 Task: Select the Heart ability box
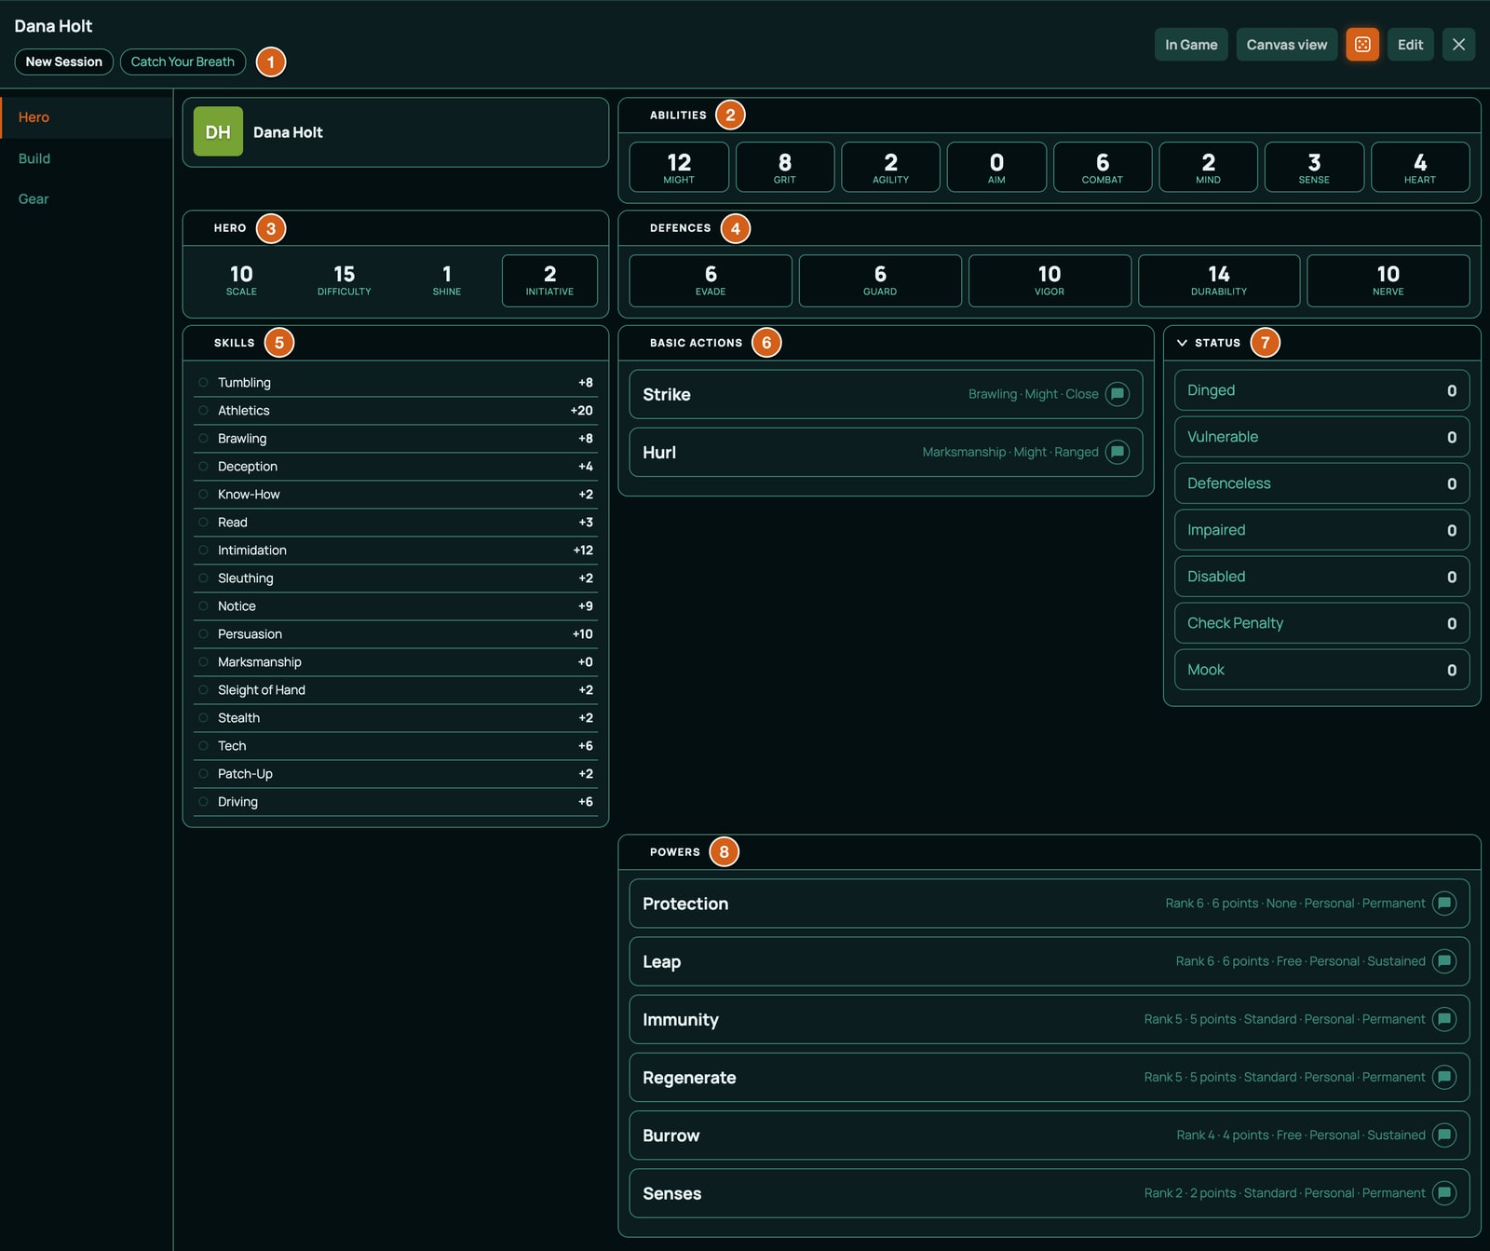click(1420, 167)
